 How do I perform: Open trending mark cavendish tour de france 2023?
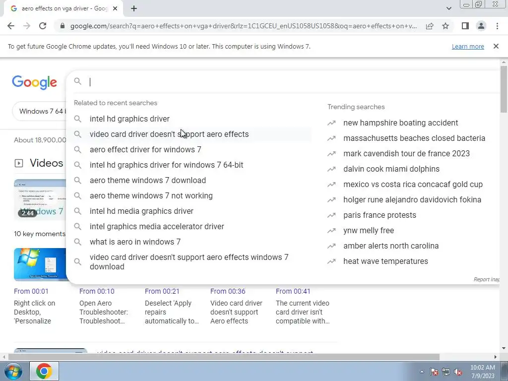406,154
